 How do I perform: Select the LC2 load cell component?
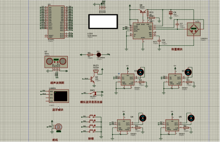(194, 29)
